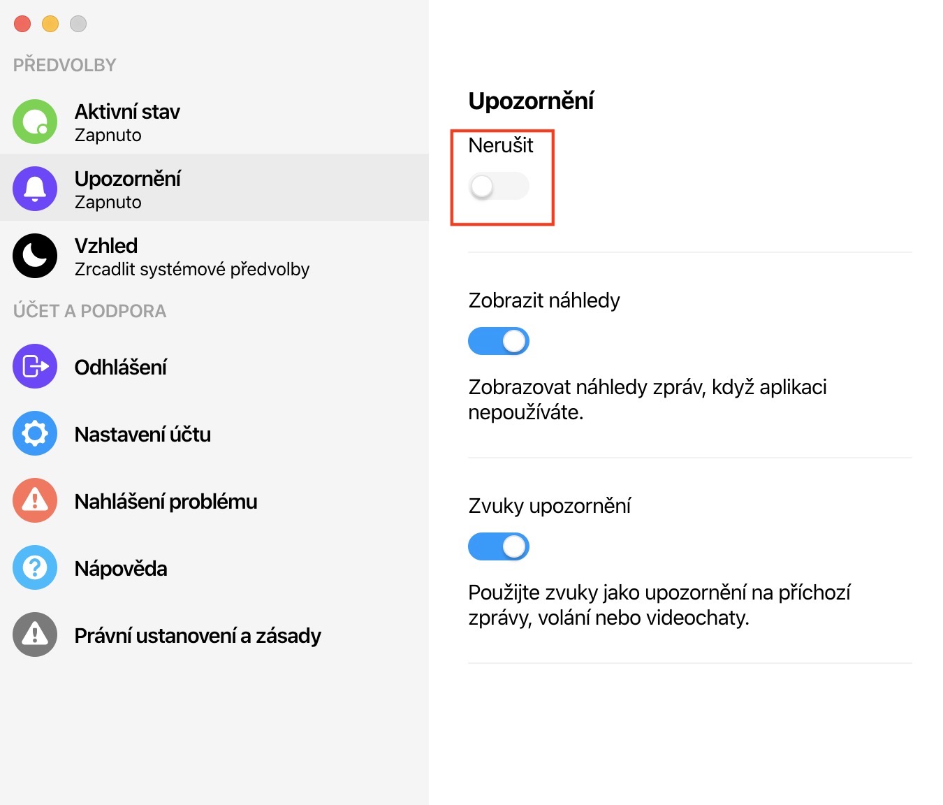Open Nastavení účtu from the sidebar
The height and width of the screenshot is (805, 943).
pos(142,435)
